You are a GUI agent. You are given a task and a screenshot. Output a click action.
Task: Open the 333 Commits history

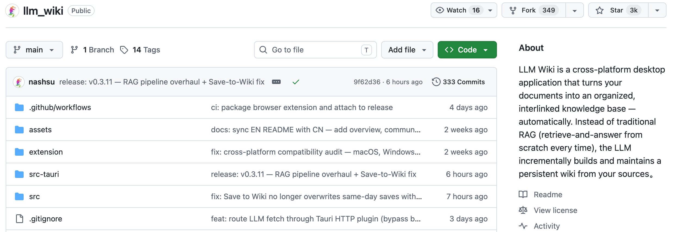click(x=458, y=82)
